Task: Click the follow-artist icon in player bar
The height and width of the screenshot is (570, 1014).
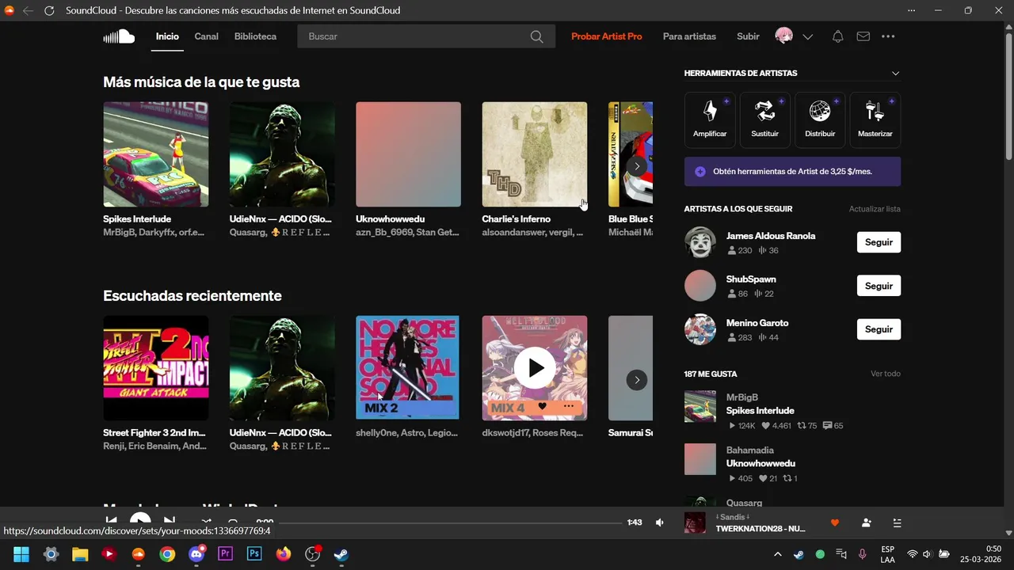Action: click(866, 522)
